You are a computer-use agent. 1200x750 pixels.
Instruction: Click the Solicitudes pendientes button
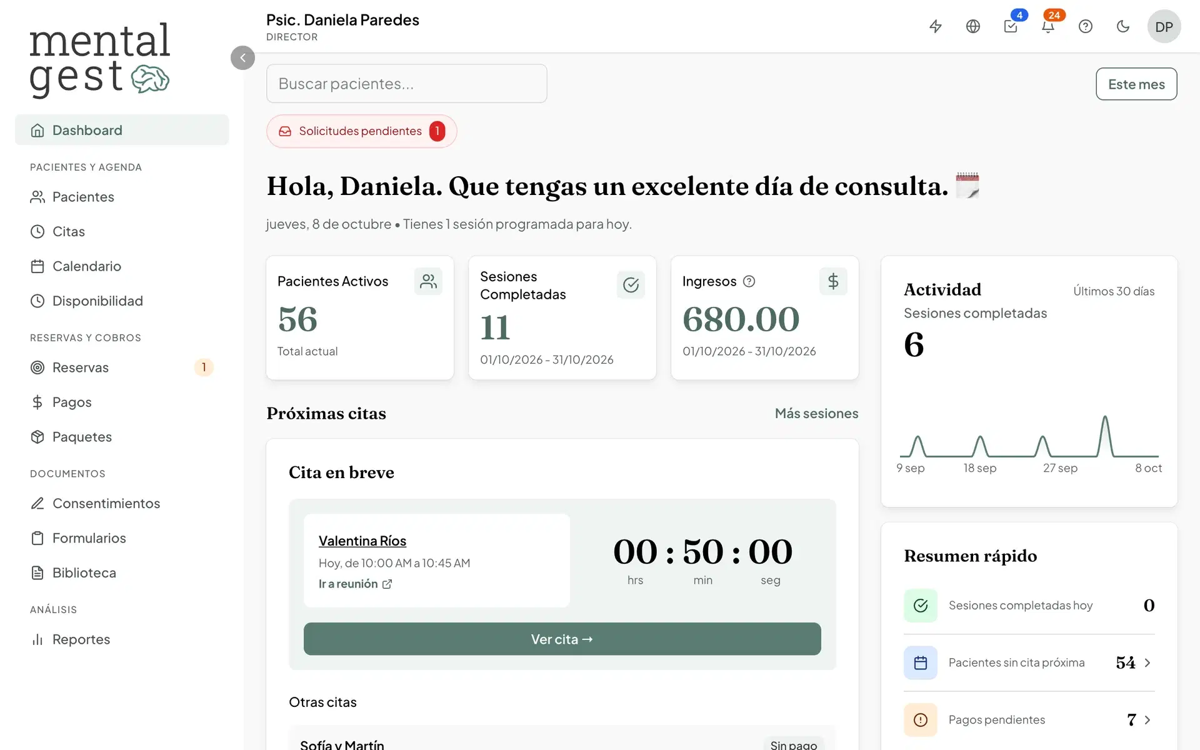(361, 131)
